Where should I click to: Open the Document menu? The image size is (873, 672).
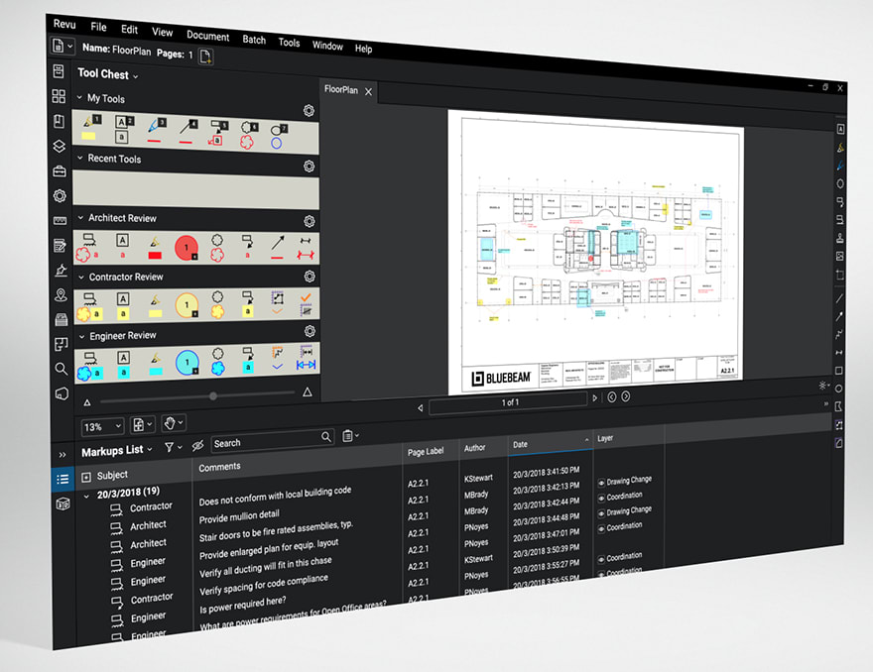[x=207, y=36]
